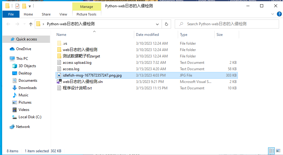Open 3D Objects in the sidebar
The height and width of the screenshot is (155, 283).
click(x=27, y=66)
